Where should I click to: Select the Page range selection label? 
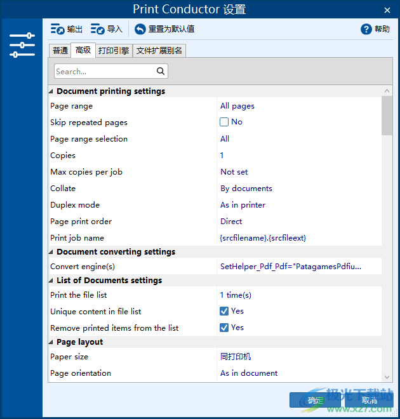click(89, 139)
